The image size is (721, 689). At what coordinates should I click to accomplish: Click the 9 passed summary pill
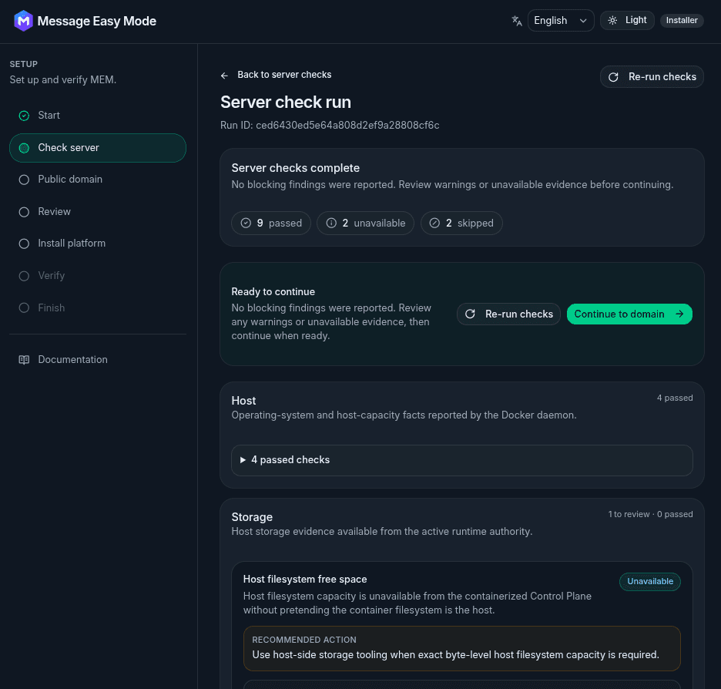[x=271, y=223]
